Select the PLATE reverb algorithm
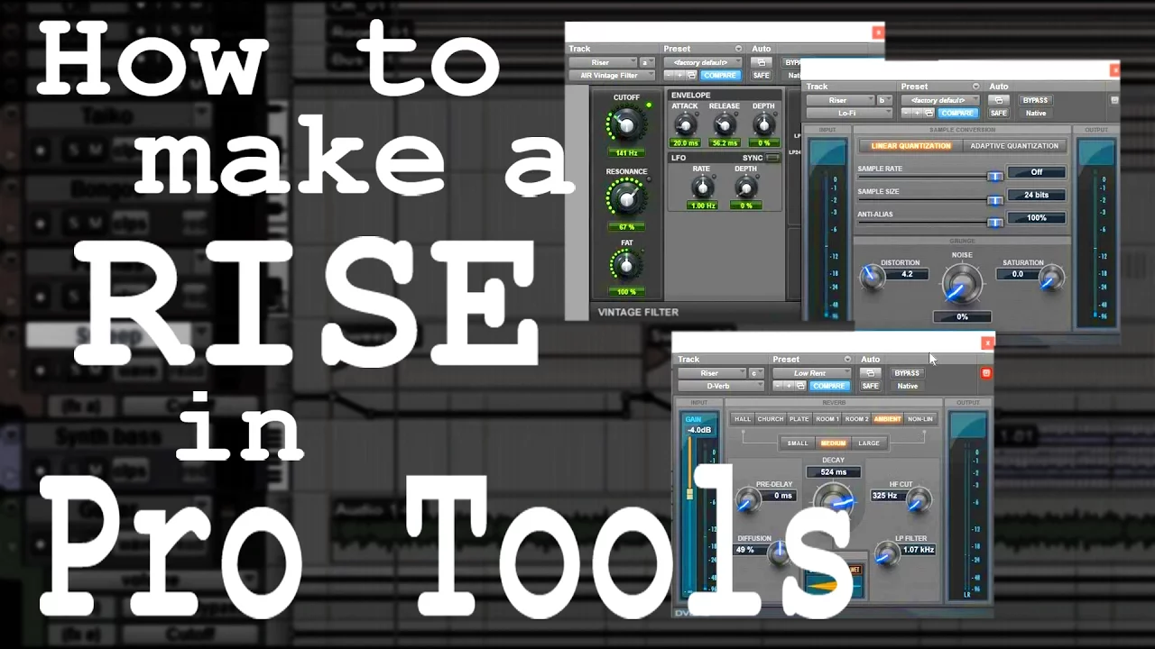Screen dimensions: 1155x649 pos(799,419)
